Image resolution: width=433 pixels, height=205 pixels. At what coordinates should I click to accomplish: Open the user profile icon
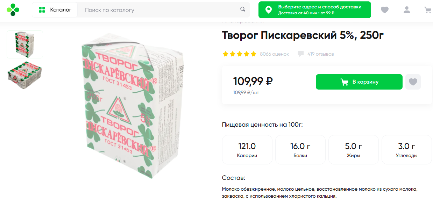[x=406, y=10]
